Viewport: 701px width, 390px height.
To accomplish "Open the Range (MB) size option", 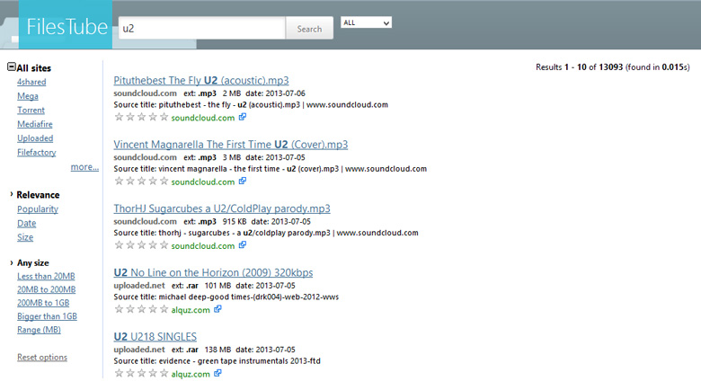I will coord(39,330).
